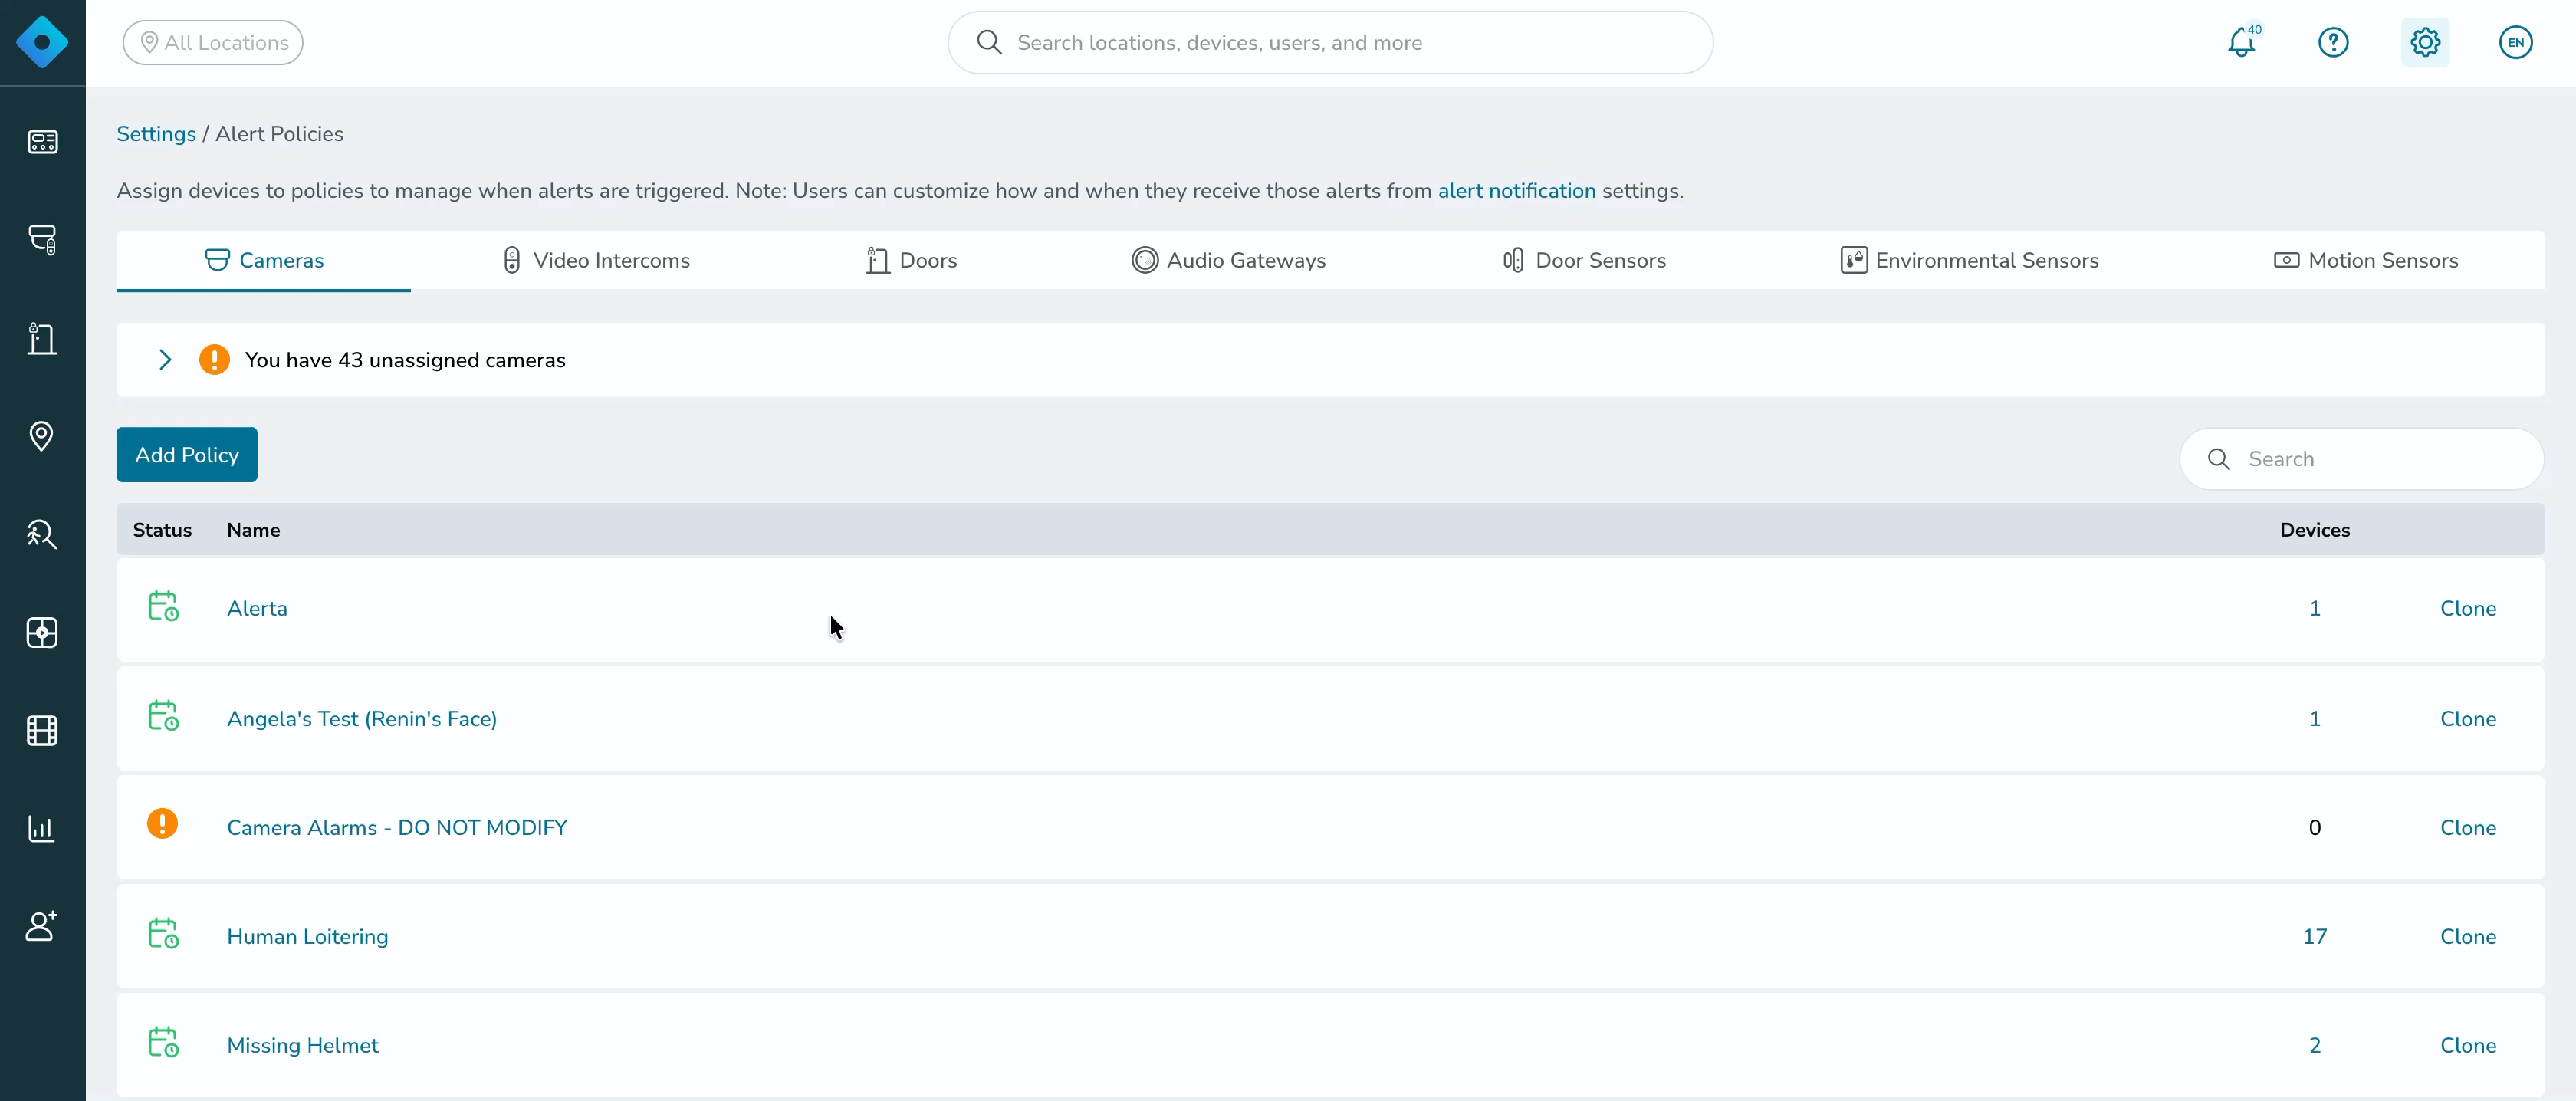Viewport: 2576px width, 1101px height.
Task: Open the person search sidebar icon
Action: 42,534
